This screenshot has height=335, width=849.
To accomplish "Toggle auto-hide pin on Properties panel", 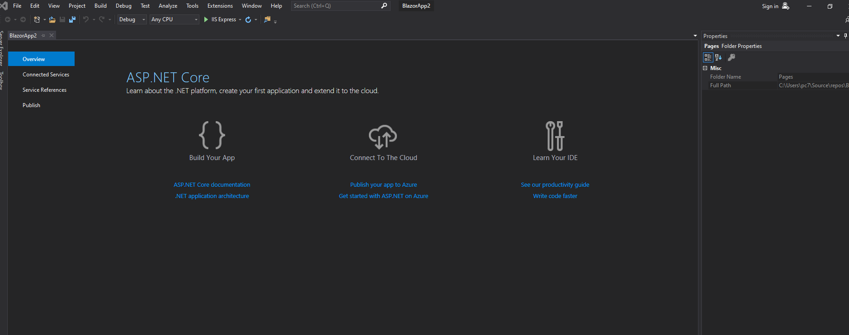I will point(845,36).
